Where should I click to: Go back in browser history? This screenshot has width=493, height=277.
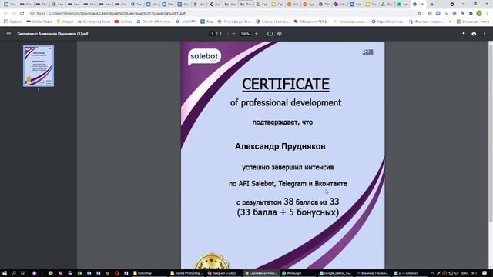[5, 14]
